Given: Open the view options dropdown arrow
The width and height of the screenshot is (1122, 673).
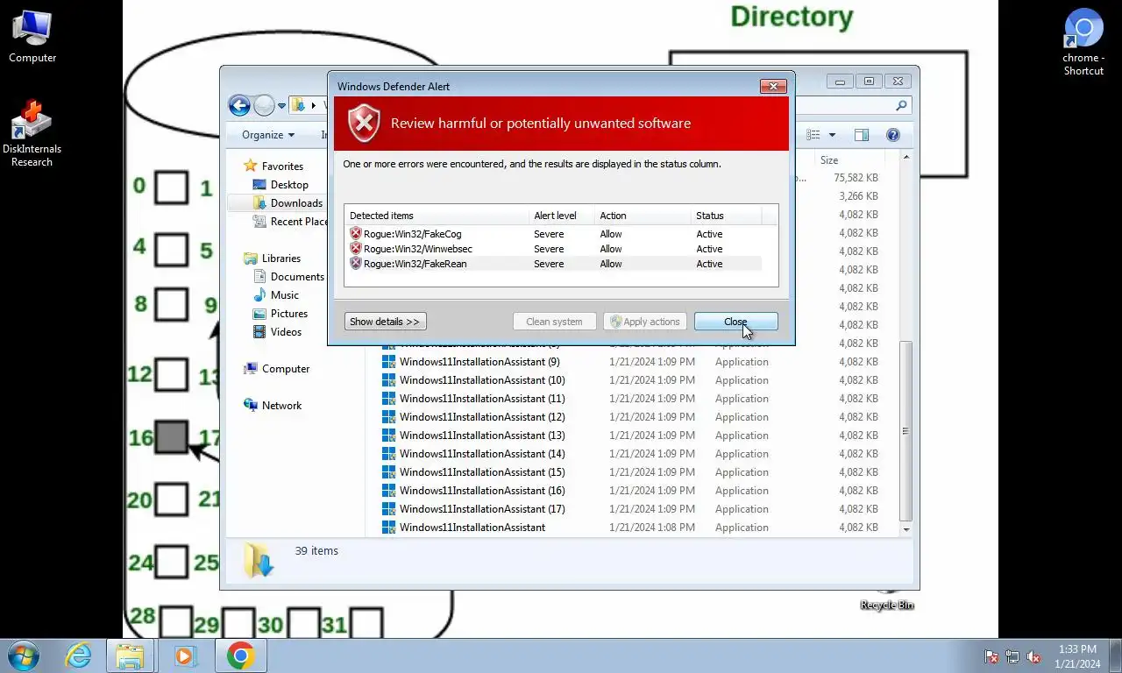Looking at the screenshot, I should [832, 135].
